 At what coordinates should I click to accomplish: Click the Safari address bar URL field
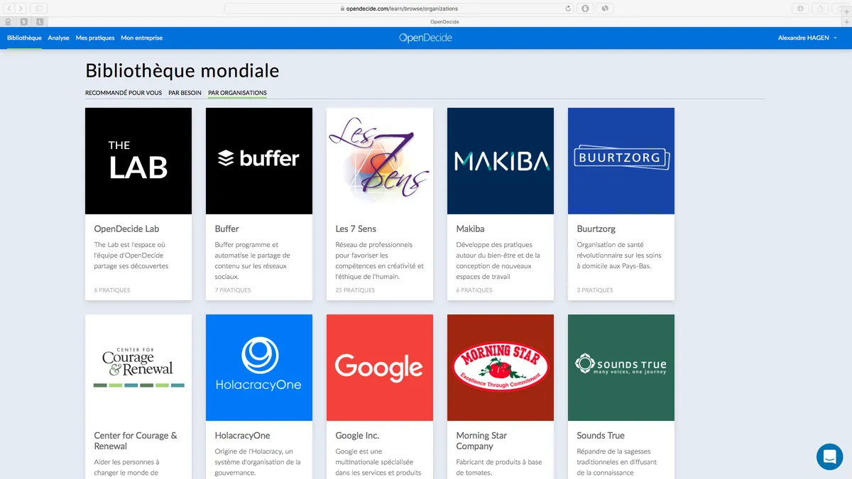(x=399, y=9)
